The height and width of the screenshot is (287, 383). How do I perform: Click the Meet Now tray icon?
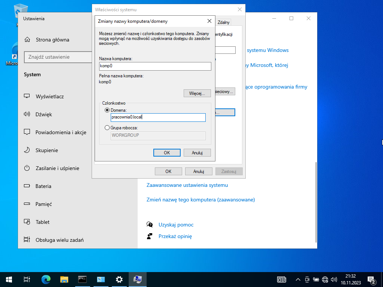point(307,280)
